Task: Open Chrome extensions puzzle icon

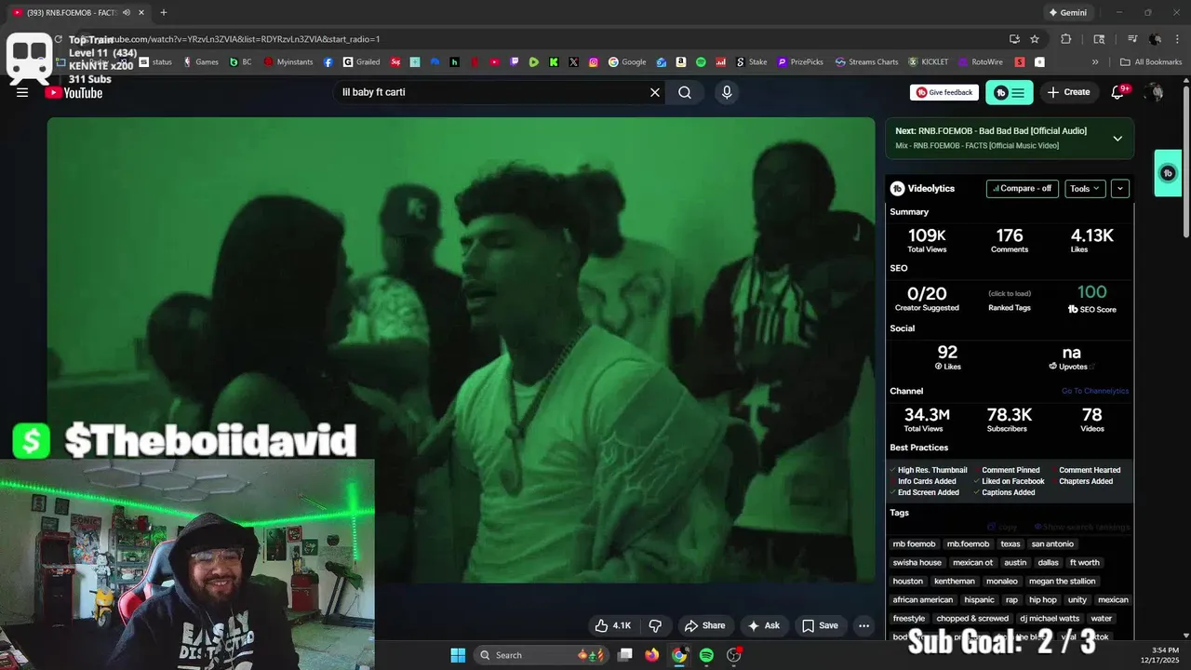Action: coord(1066,39)
